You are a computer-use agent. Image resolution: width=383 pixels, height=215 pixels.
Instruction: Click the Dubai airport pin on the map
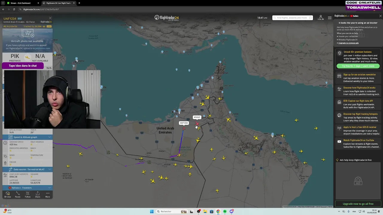pos(197,87)
